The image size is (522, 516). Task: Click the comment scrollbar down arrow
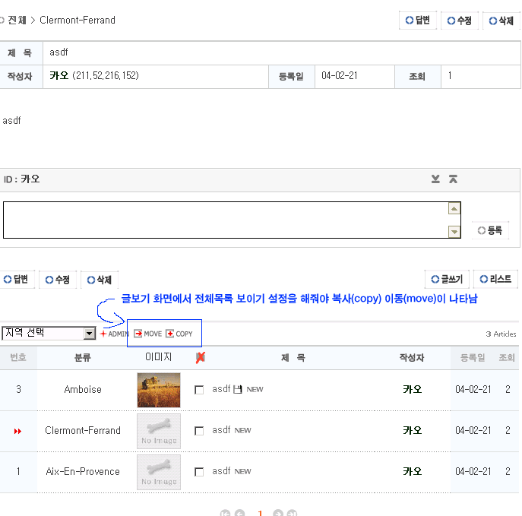click(454, 232)
